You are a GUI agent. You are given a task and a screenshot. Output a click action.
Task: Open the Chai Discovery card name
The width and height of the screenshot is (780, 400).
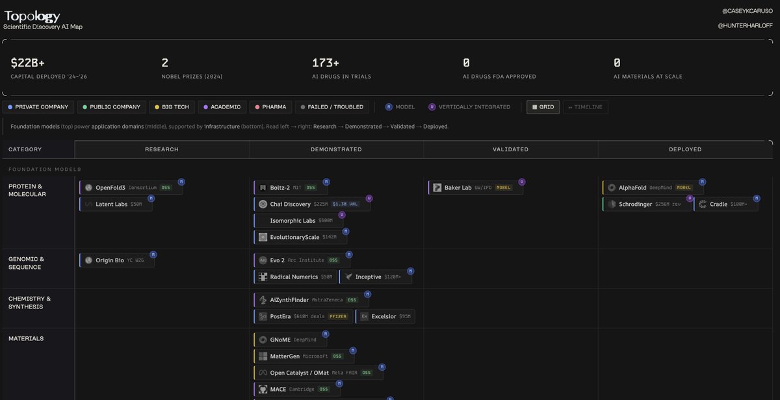290,204
